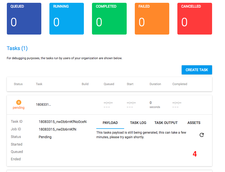Click the Task column header
Viewport: 225px width, 172px height.
(x=39, y=84)
